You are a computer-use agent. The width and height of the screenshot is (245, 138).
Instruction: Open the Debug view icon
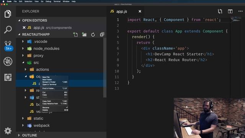point(8,61)
